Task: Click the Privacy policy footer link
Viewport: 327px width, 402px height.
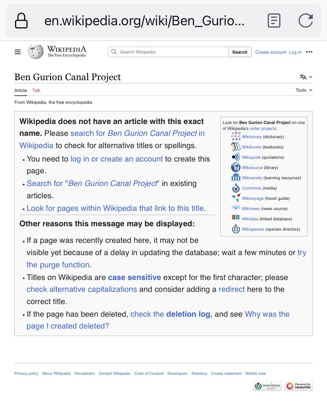Action: [x=26, y=373]
